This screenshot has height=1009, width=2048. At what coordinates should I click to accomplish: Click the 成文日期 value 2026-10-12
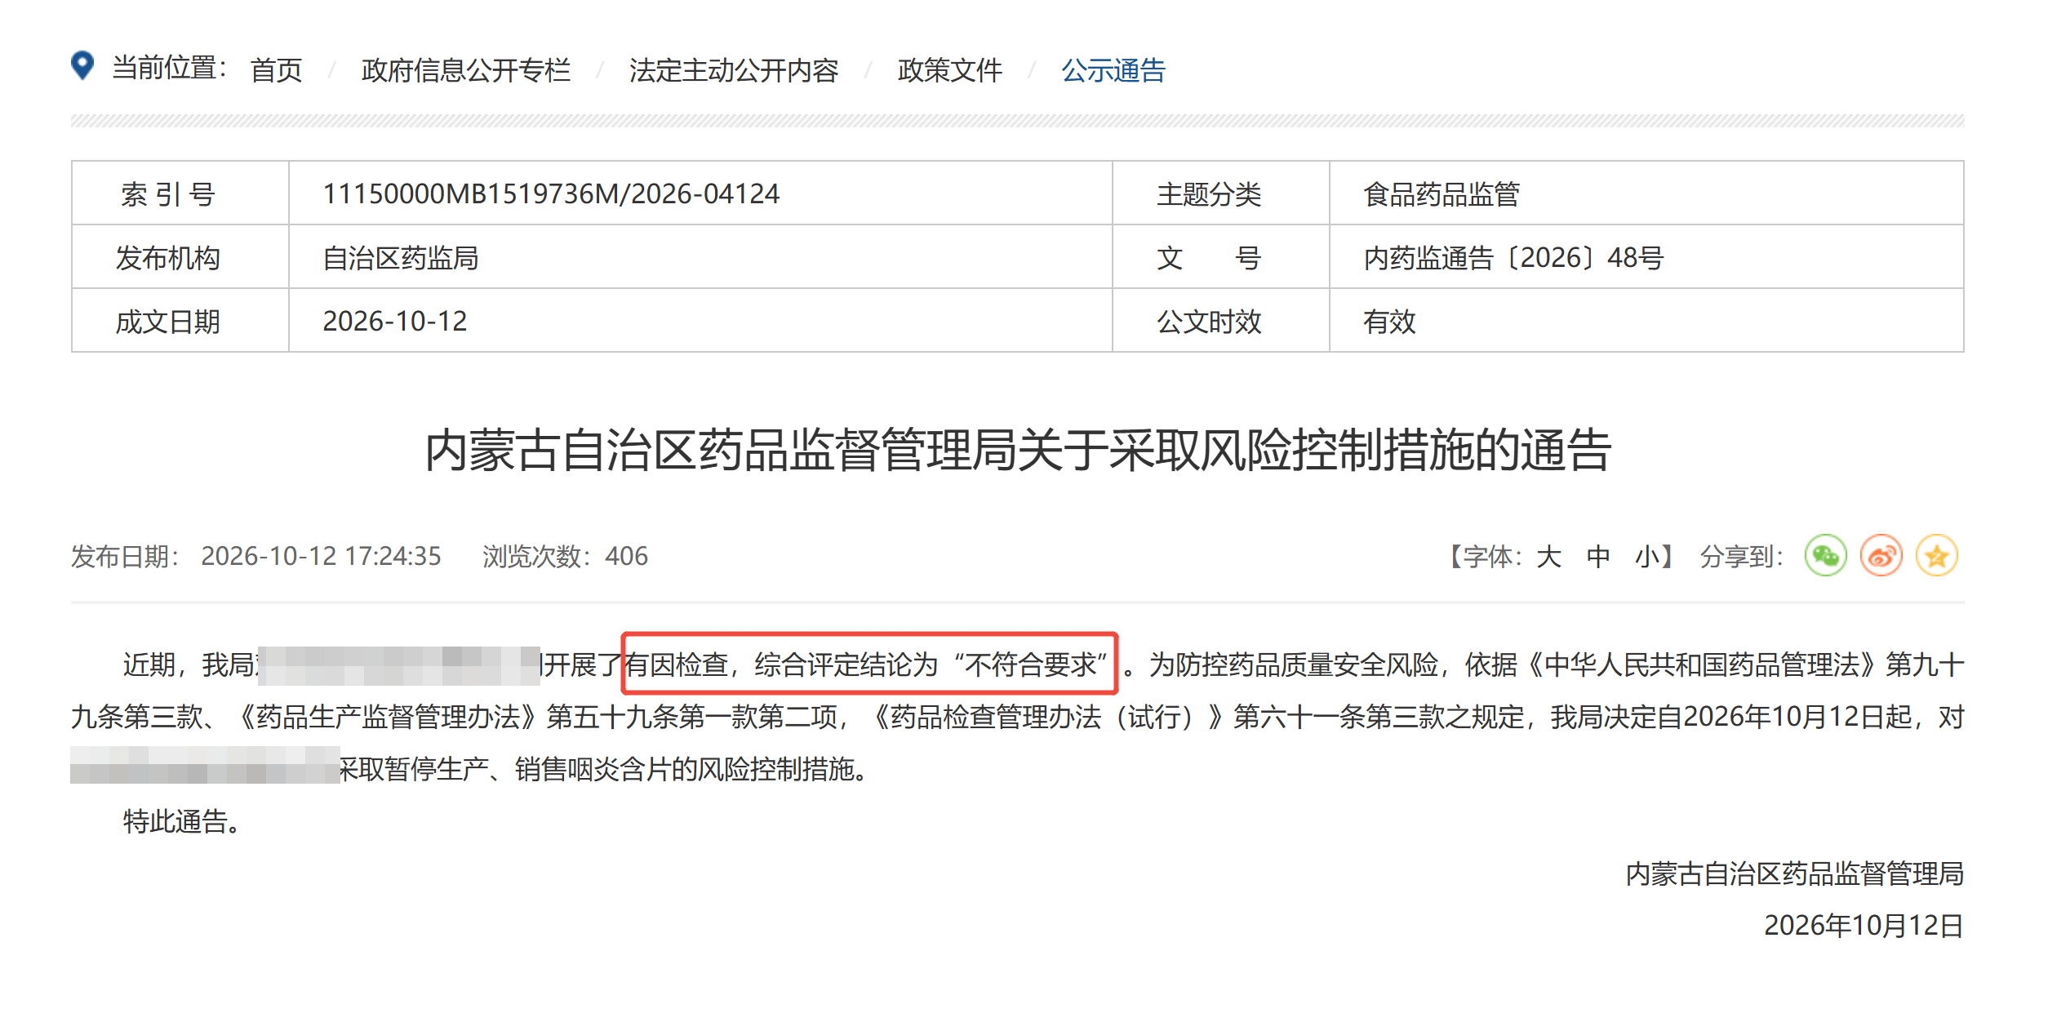click(395, 322)
